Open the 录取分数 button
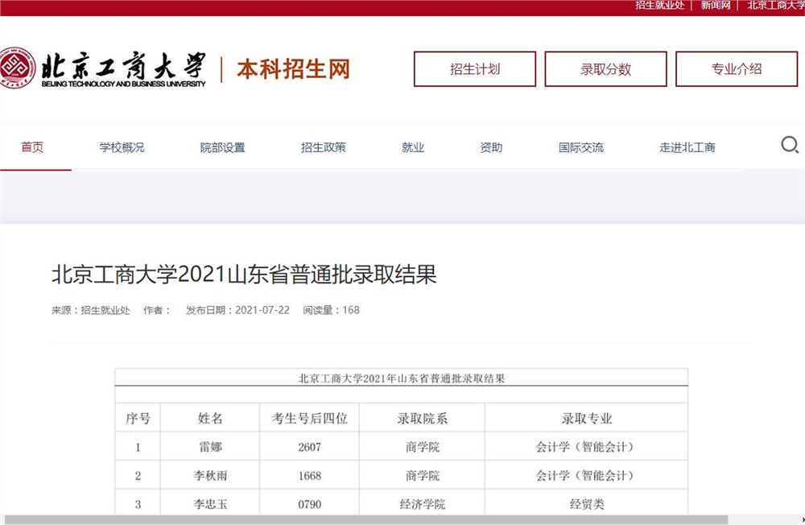This screenshot has height=525, width=805. 606,68
